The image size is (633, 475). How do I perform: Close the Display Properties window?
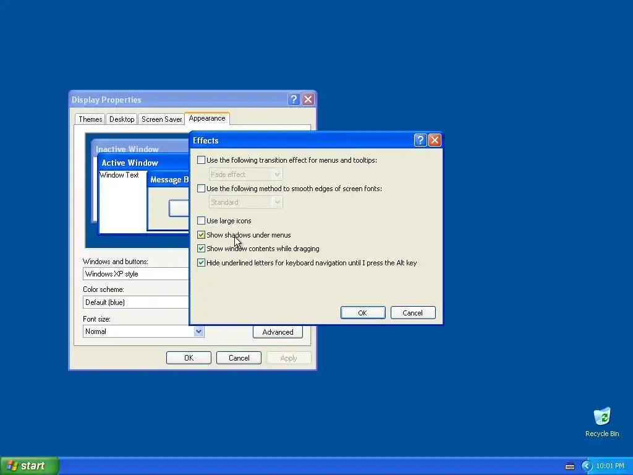coord(308,100)
